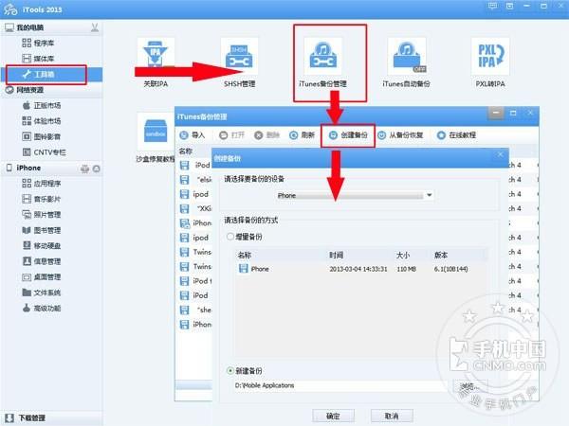This screenshot has width=569, height=426.
Task: Open 正版市场 in the sidebar
Action: click(x=42, y=105)
